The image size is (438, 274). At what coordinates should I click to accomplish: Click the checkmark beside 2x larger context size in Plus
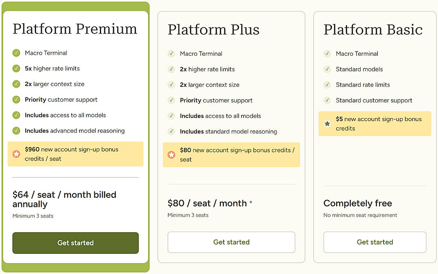tap(171, 85)
